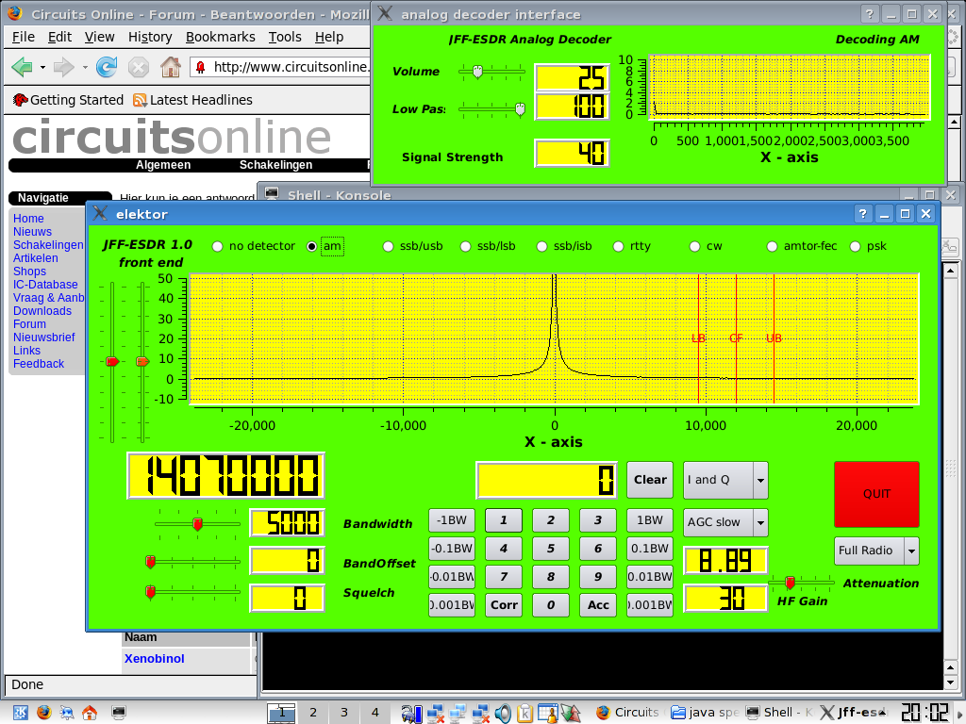This screenshot has width=966, height=724.
Task: Click the Firefox forward arrow button
Action: [x=63, y=67]
